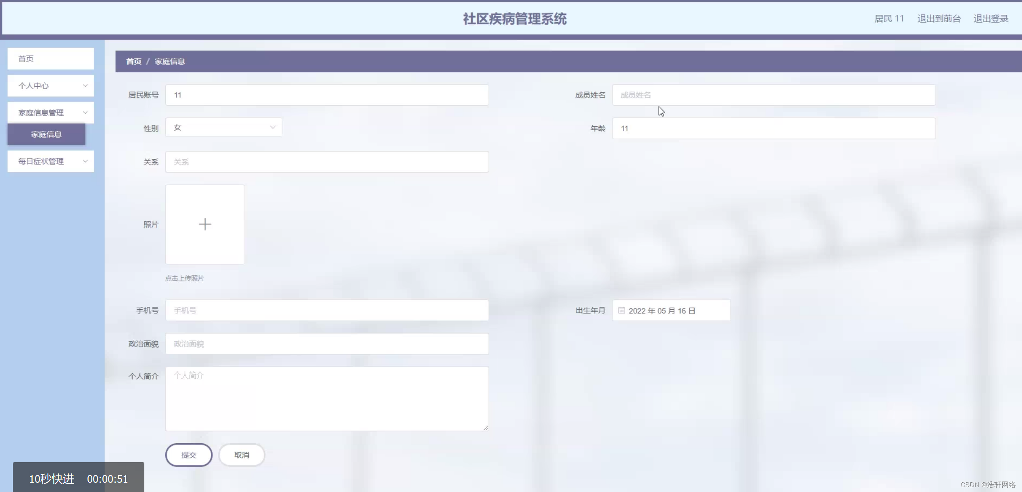Submit the form with 提交 button
The height and width of the screenshot is (492, 1022).
[x=188, y=454]
